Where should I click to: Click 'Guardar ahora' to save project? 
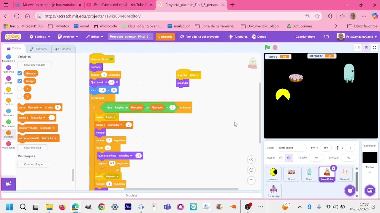tap(305, 37)
